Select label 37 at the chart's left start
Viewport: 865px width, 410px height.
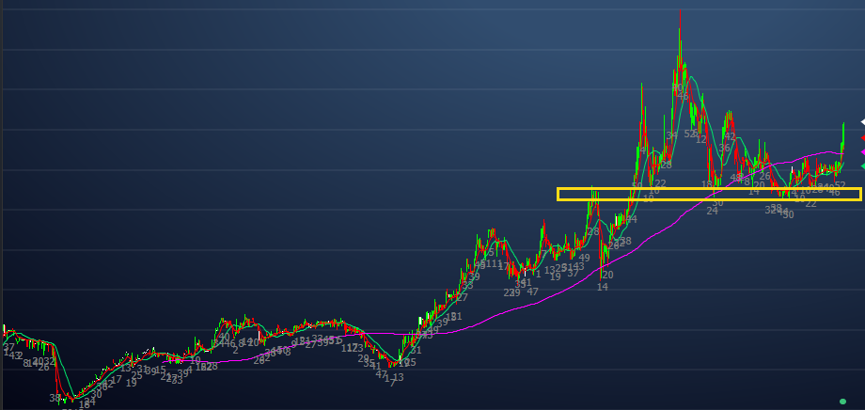(x=8, y=348)
